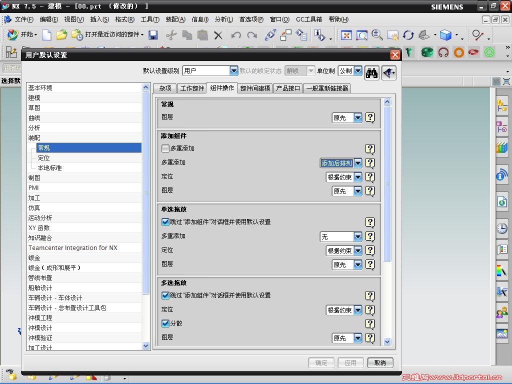Click help icon beside 分散 checkbox

pyautogui.click(x=370, y=324)
